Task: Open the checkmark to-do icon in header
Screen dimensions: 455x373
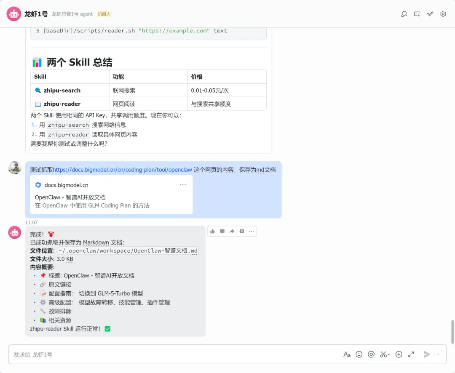Action: [x=430, y=14]
